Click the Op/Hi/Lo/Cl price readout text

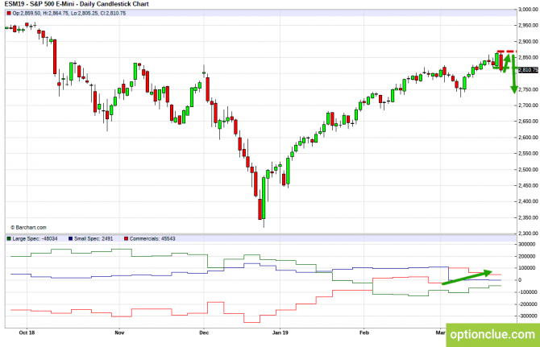click(x=69, y=14)
